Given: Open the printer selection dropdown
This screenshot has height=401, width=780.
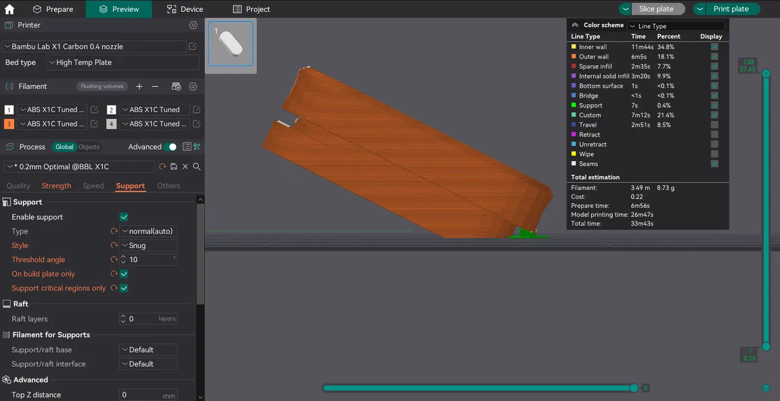Looking at the screenshot, I should pos(95,46).
